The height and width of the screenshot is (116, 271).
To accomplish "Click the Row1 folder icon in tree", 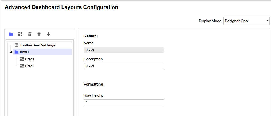I will tap(17, 52).
